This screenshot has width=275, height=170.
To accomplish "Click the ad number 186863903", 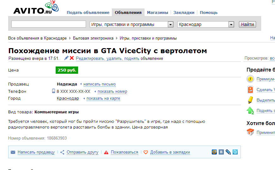I will click(x=57, y=138).
